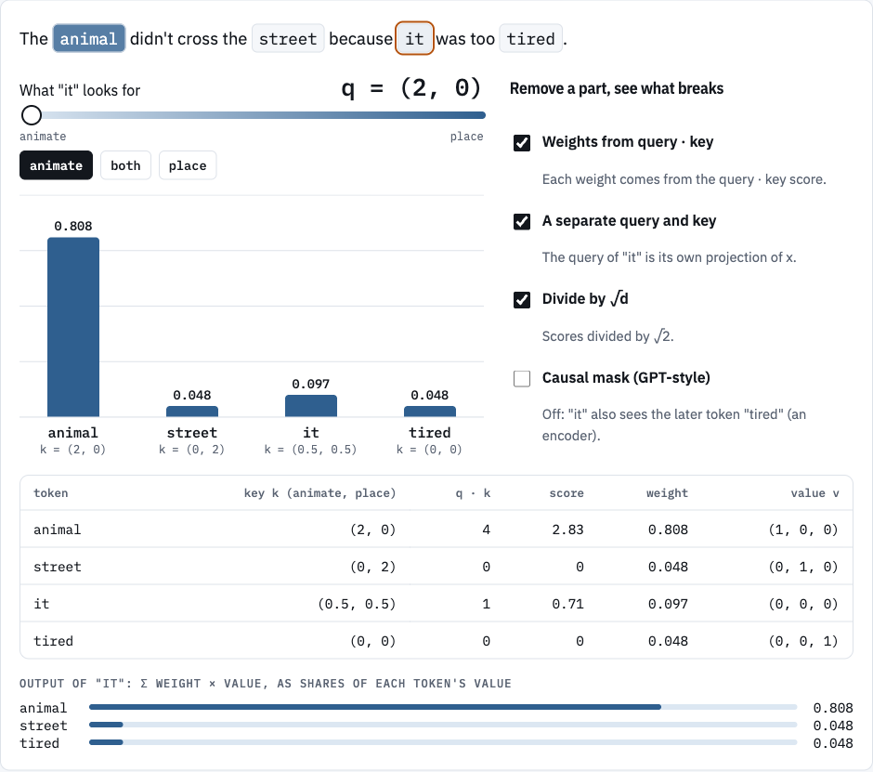Enable the 'Causal mask (GPT-style)' checkbox

coord(522,378)
